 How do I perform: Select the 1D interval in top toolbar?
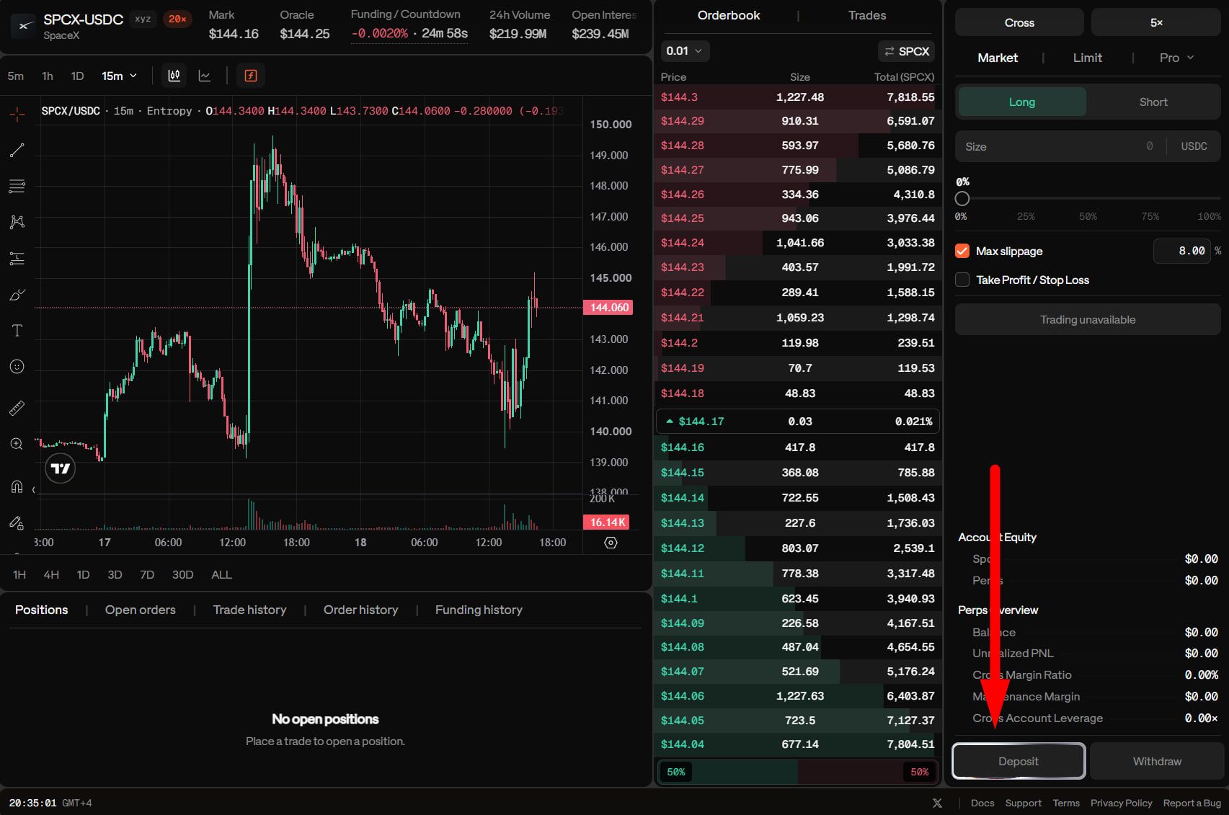[77, 76]
